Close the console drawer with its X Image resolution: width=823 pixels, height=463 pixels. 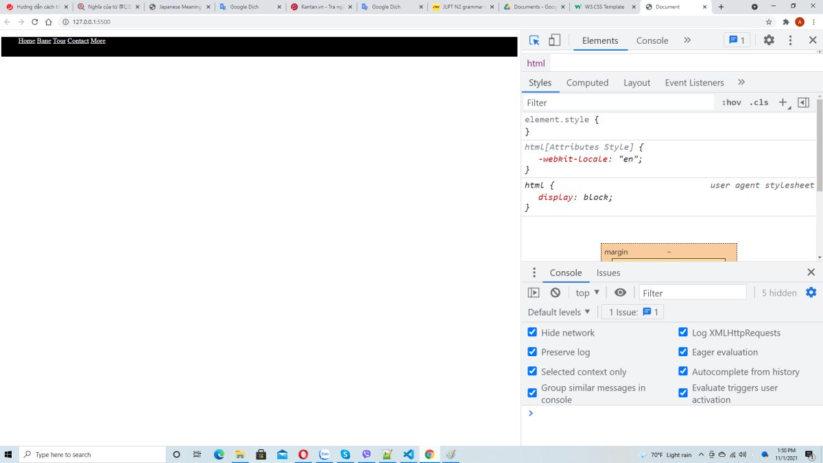[811, 273]
